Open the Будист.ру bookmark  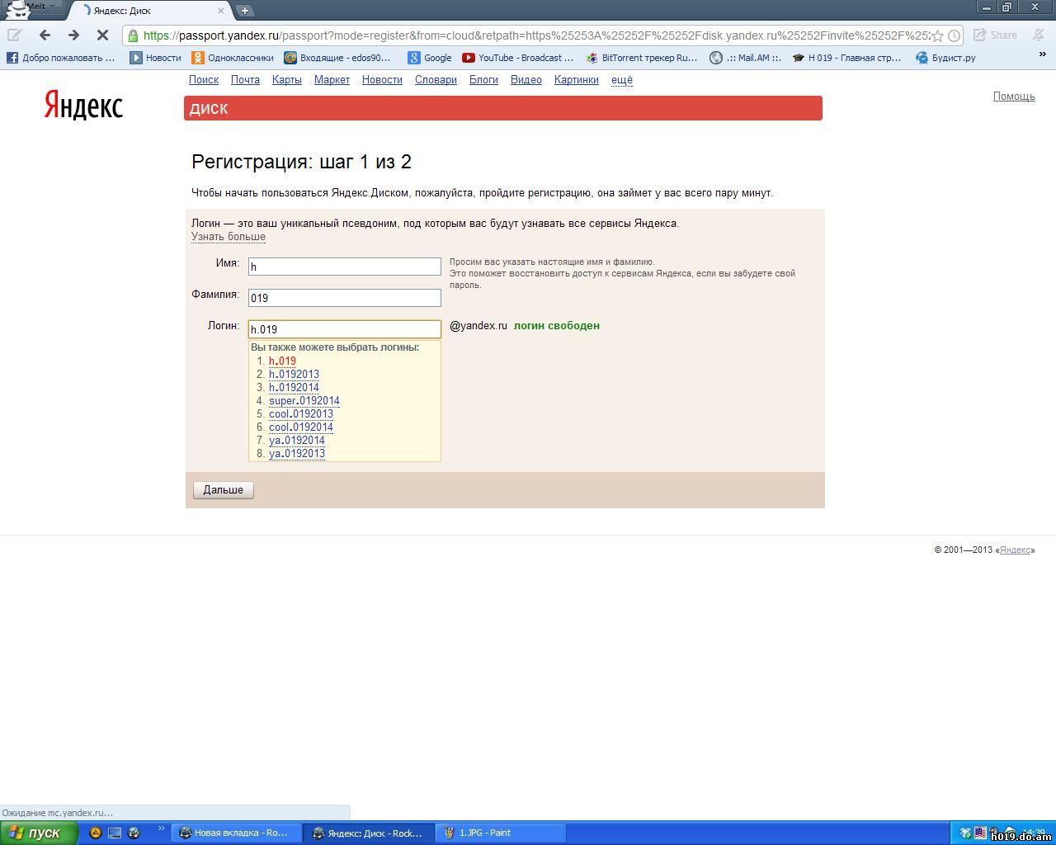[945, 58]
